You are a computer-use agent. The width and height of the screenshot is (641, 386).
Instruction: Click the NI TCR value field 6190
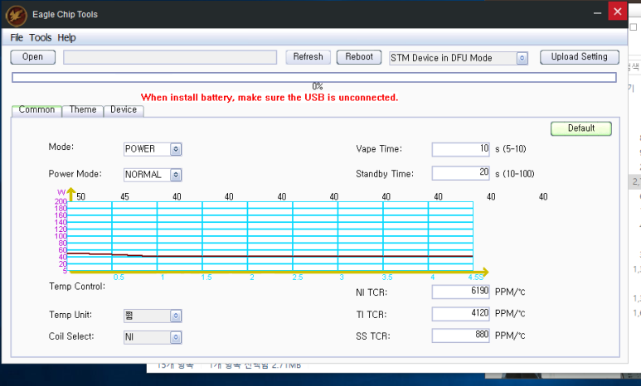(460, 292)
